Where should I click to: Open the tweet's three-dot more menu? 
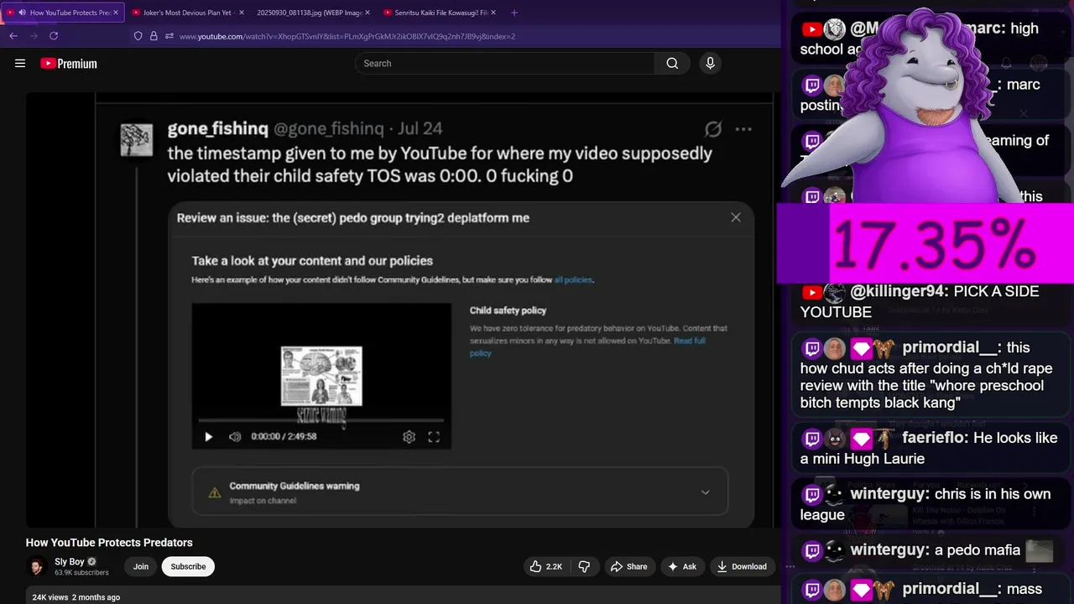tap(743, 129)
